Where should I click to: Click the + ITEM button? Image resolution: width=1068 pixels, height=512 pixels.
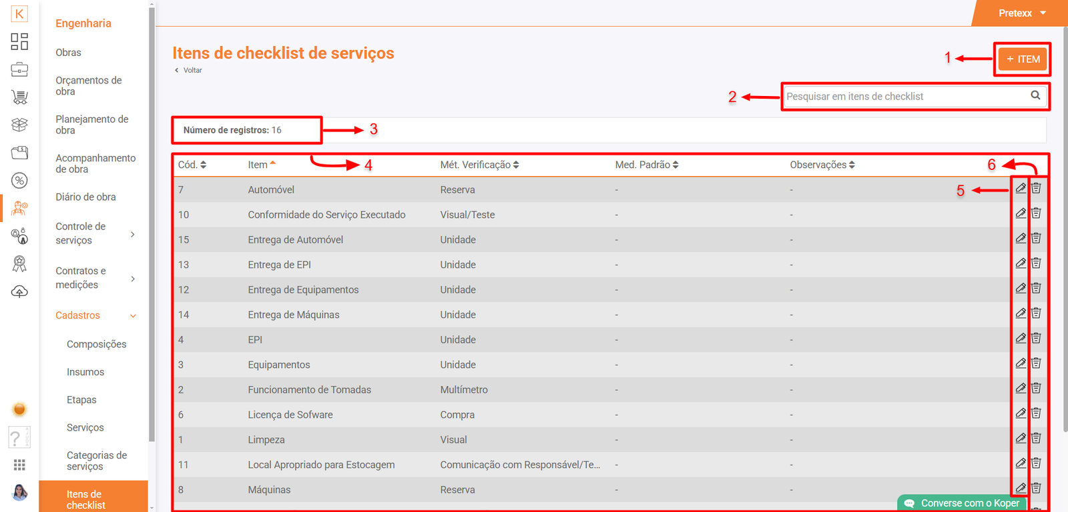[x=1023, y=59]
